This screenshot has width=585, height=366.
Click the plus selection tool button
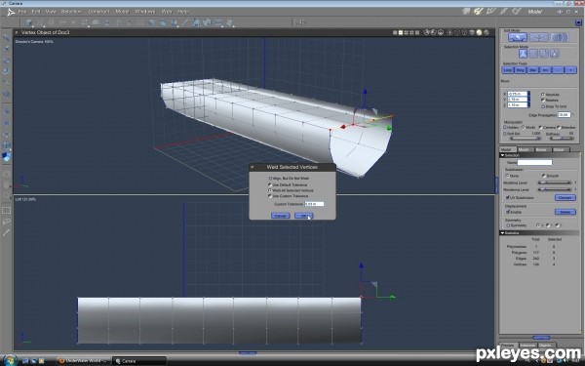coord(570,70)
